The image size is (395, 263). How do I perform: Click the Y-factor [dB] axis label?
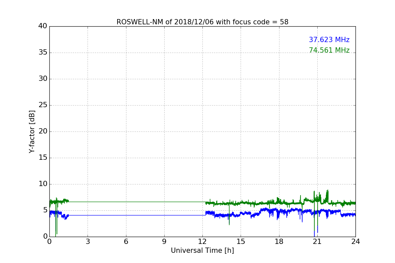pos(32,131)
